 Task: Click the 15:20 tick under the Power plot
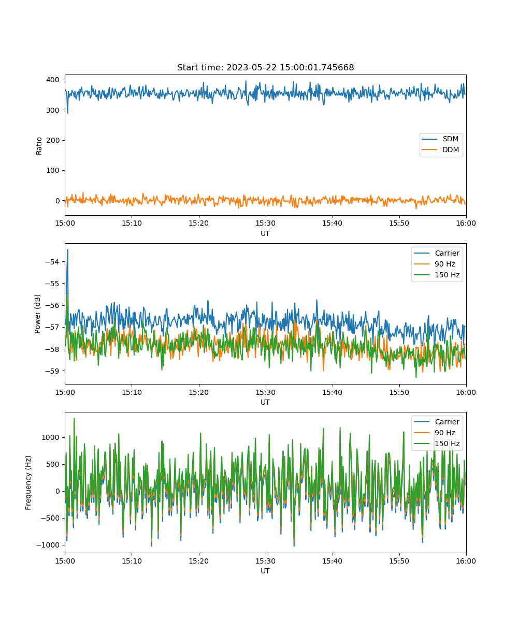point(198,392)
